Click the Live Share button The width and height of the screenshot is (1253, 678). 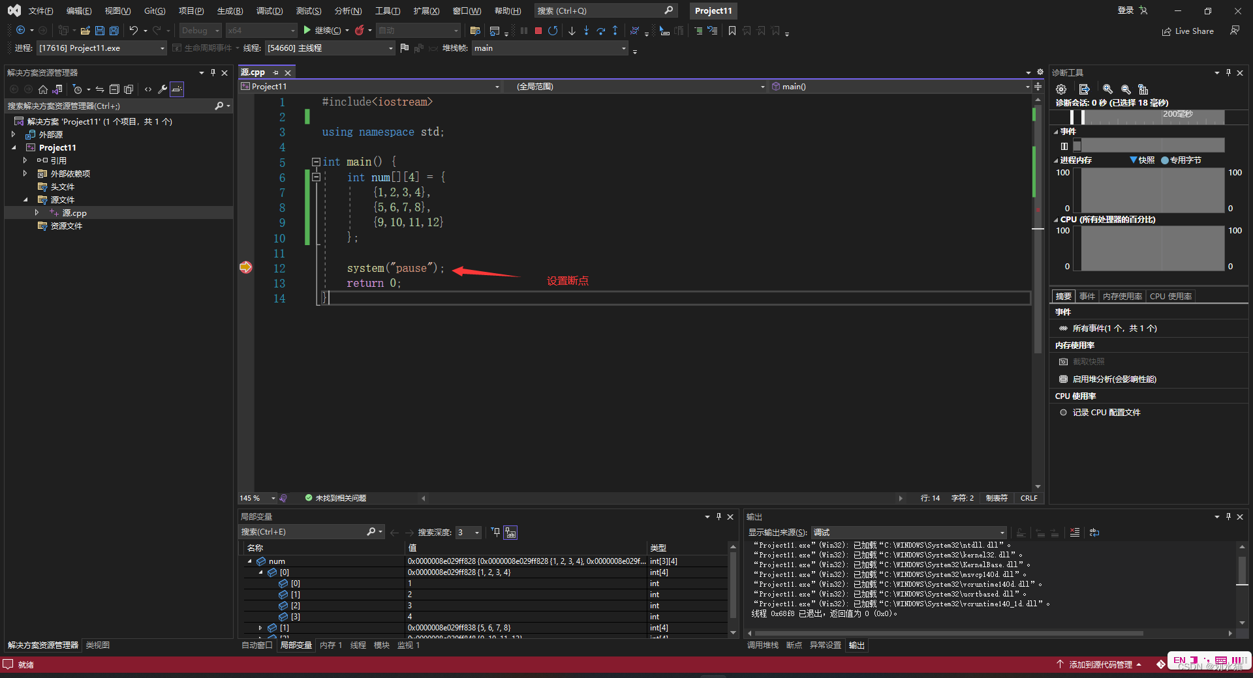(1188, 31)
